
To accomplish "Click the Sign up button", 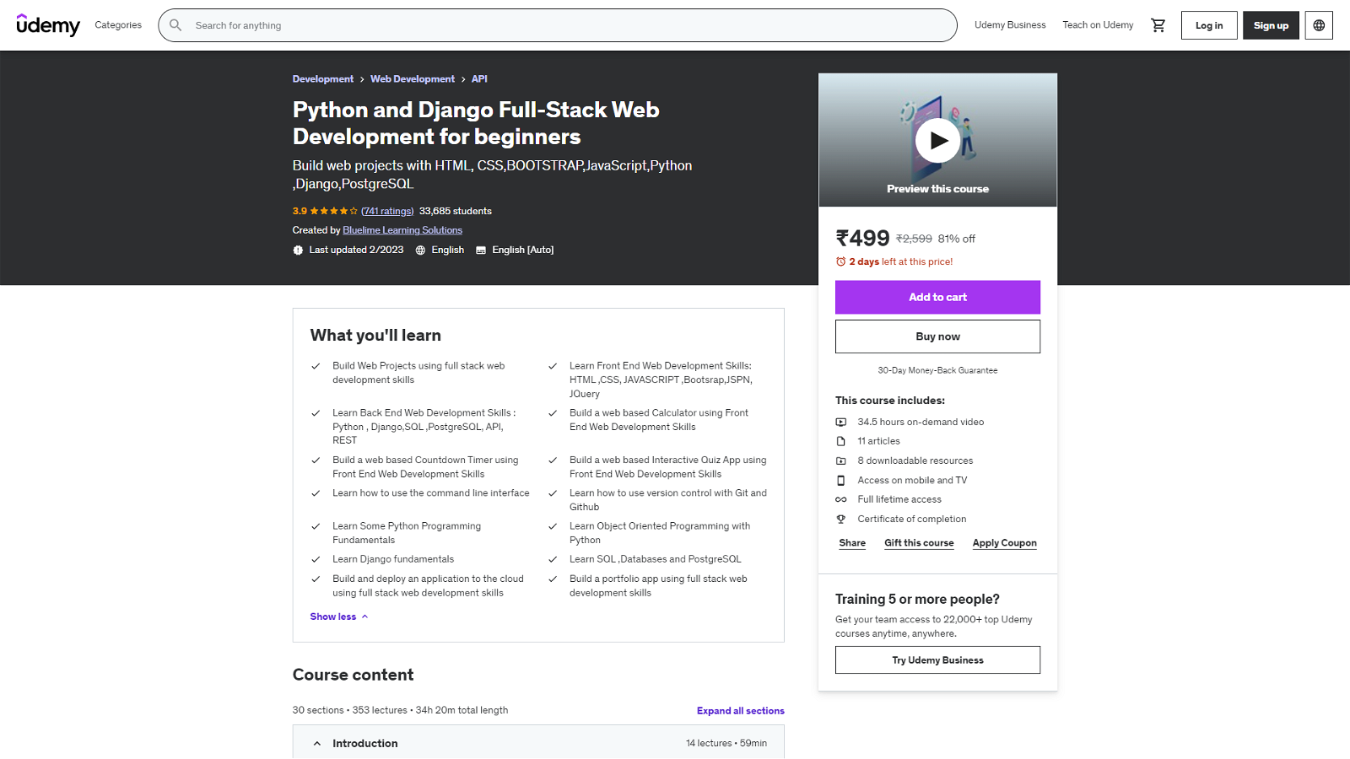I will point(1271,25).
